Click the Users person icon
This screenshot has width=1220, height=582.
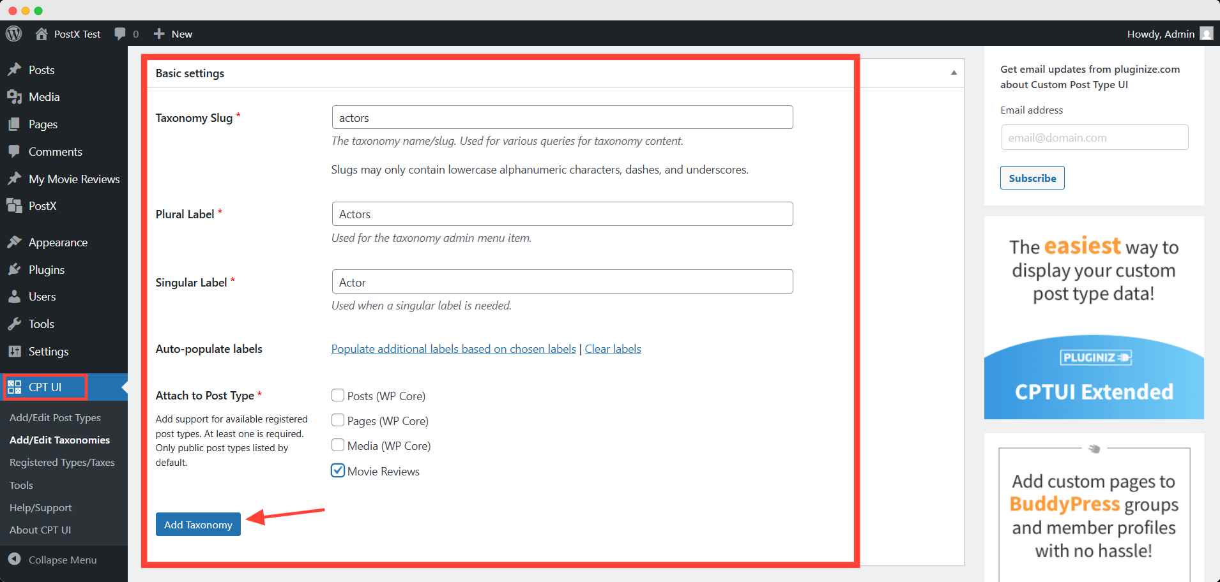click(14, 297)
